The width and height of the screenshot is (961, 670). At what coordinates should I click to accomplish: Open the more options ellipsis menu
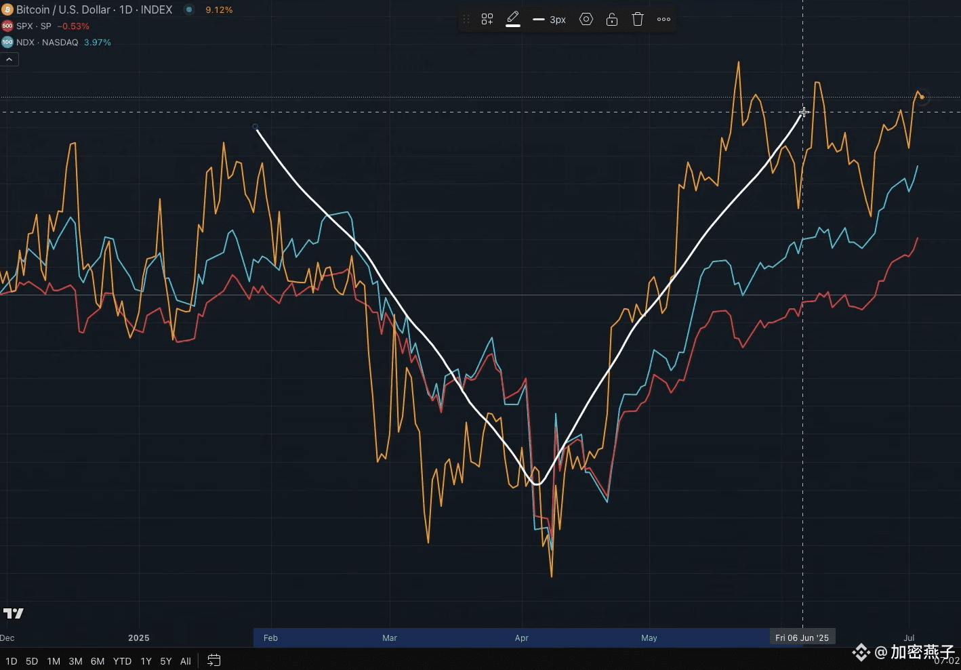tap(664, 20)
